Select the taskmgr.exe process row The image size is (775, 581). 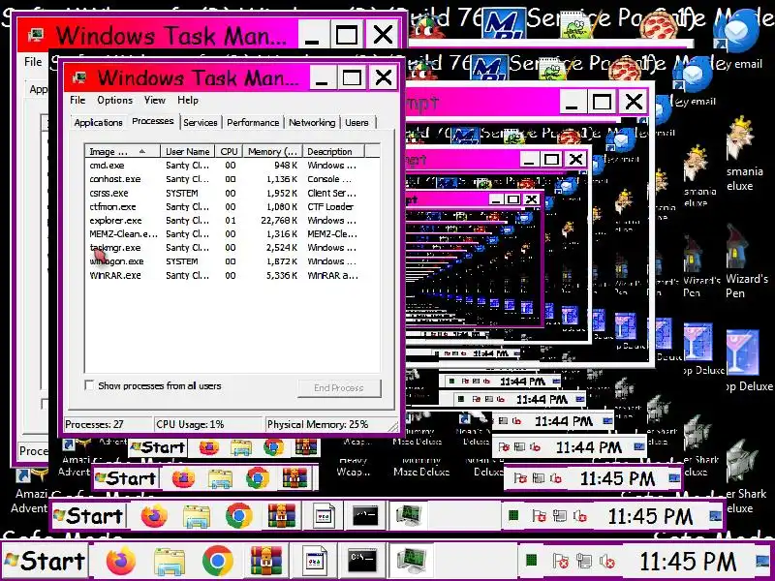pos(225,248)
